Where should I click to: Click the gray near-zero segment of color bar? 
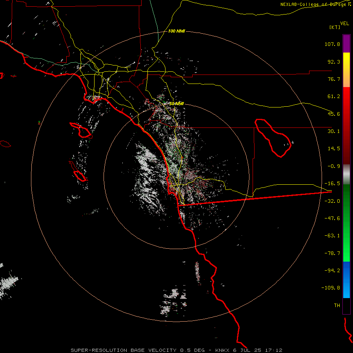[x=346, y=175]
